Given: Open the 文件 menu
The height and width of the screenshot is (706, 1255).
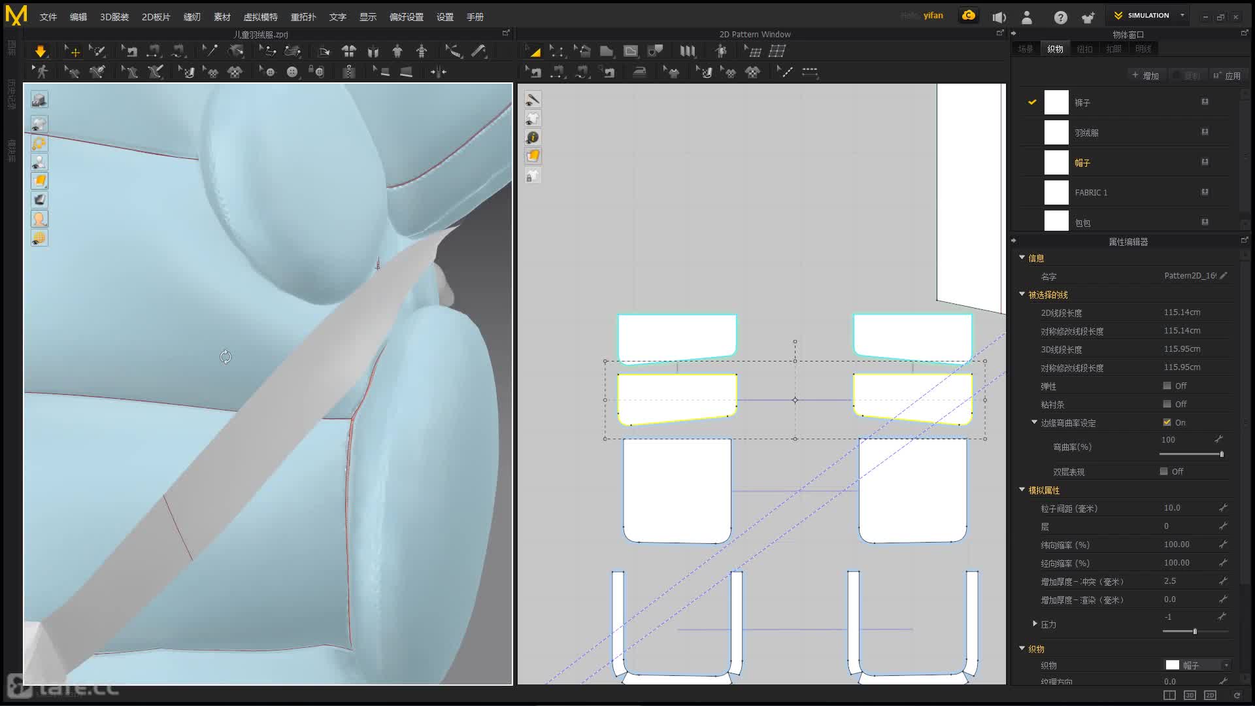Looking at the screenshot, I should (48, 17).
